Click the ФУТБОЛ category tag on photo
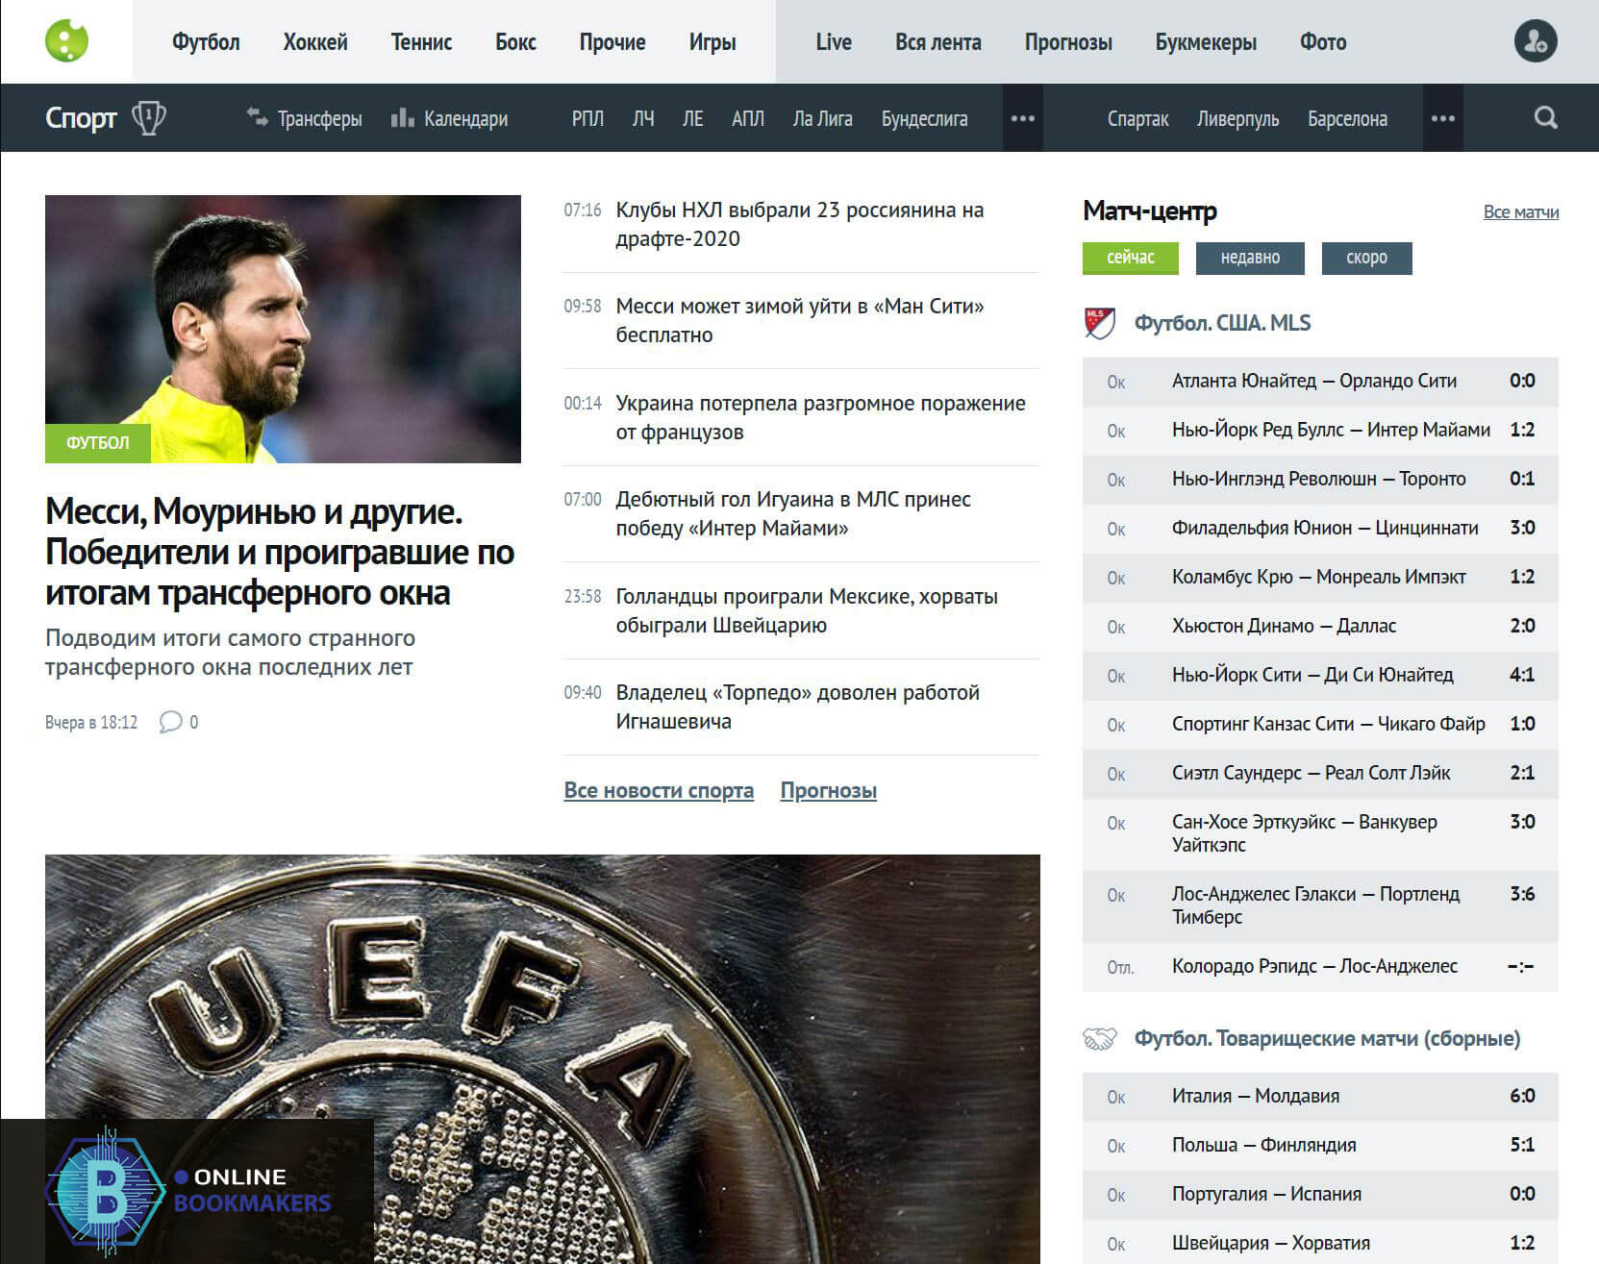The image size is (1599, 1264). point(97,442)
